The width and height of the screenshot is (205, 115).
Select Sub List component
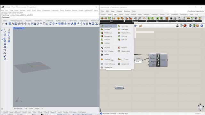[x=107, y=43]
